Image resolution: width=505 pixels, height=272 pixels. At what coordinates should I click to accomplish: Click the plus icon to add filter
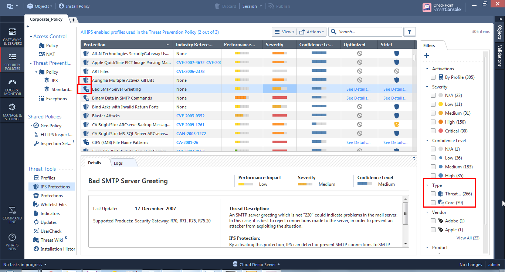point(427,56)
